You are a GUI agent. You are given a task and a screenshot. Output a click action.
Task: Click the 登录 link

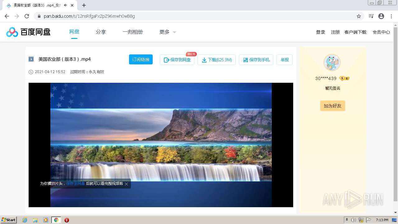coord(321,32)
